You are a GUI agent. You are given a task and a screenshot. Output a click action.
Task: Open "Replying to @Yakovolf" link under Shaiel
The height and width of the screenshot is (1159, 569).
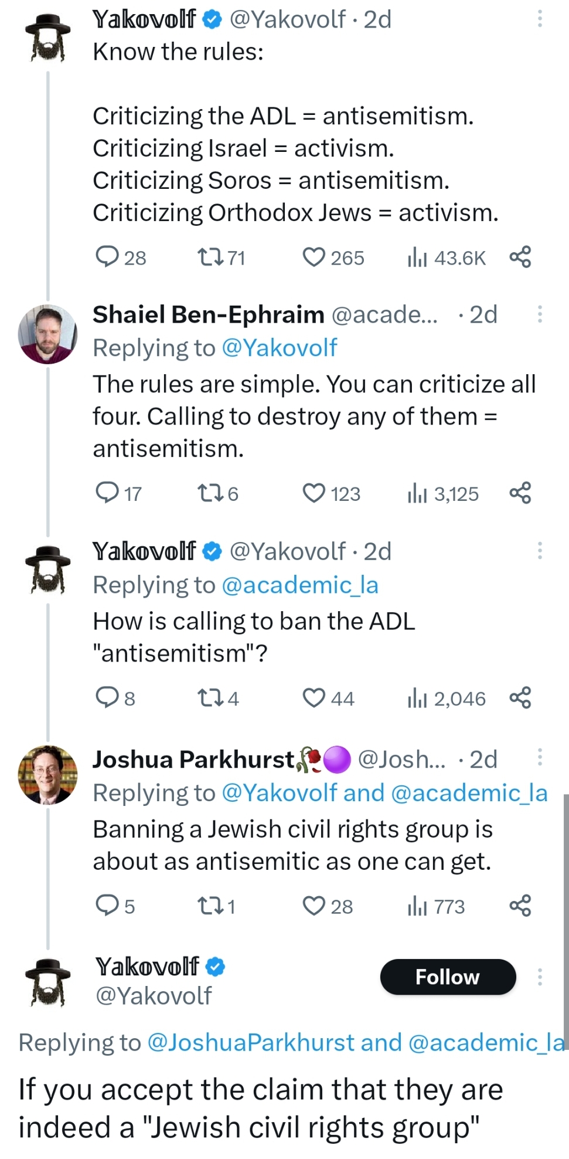coord(279,348)
